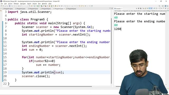Maximize the editor area
The image size is (169, 95).
click(112, 8)
